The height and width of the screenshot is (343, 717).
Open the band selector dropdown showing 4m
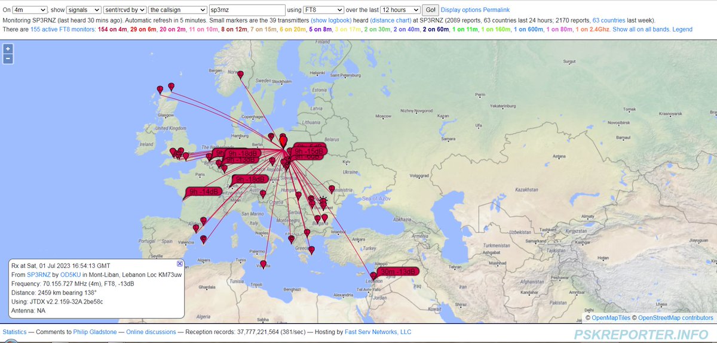tap(30, 10)
